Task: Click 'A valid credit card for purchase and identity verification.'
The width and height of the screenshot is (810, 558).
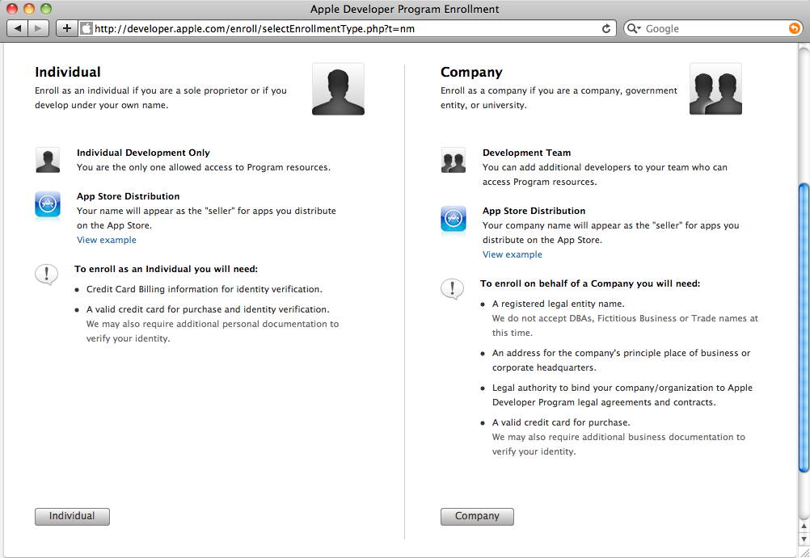Action: coord(208,309)
